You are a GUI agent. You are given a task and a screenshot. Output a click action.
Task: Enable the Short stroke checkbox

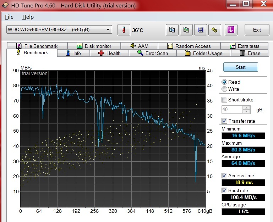tap(224, 100)
